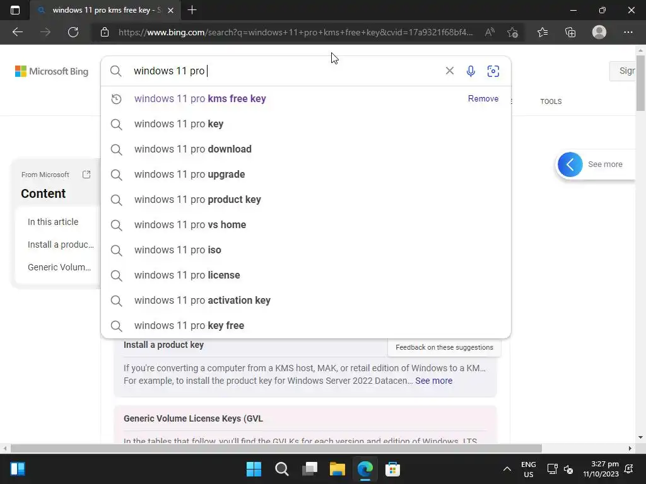Refresh the Bing search page
This screenshot has height=484, width=646.
pos(73,32)
